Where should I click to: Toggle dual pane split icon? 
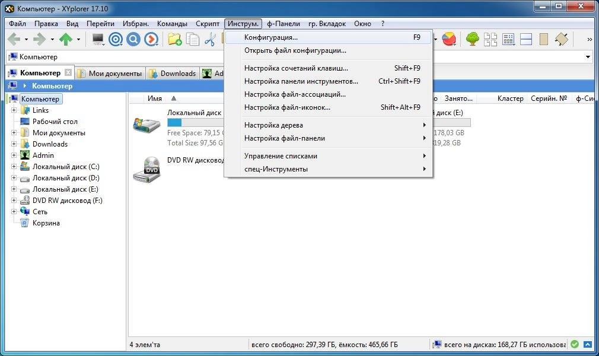click(x=526, y=39)
